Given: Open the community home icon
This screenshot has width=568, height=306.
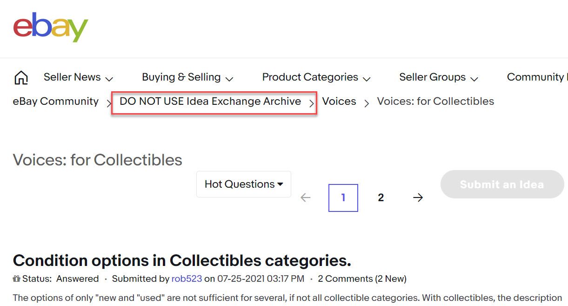Looking at the screenshot, I should [21, 78].
